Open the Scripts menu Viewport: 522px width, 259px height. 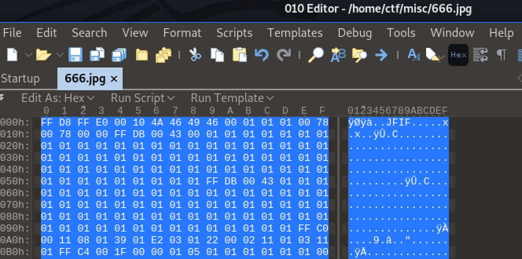pyautogui.click(x=234, y=33)
